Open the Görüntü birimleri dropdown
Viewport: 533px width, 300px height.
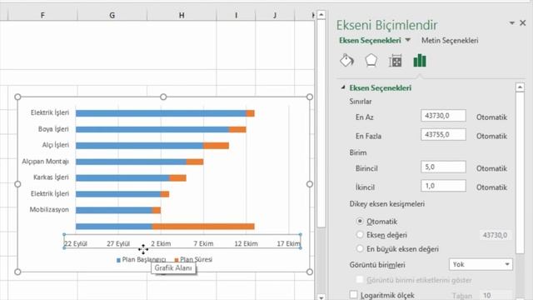click(481, 264)
